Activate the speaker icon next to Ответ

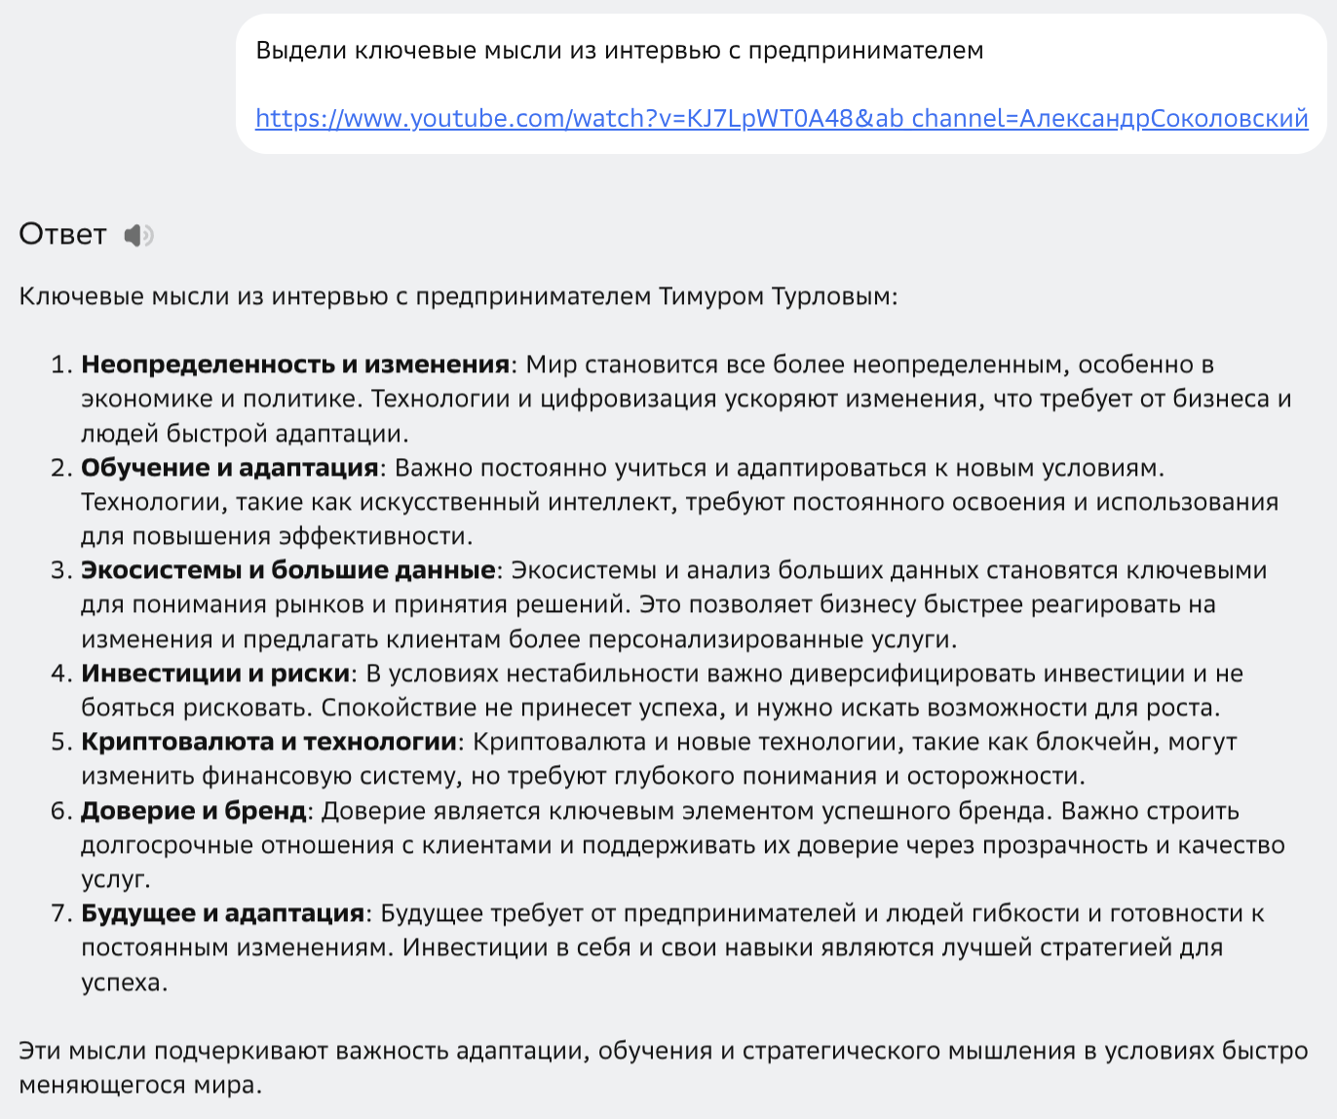[137, 234]
